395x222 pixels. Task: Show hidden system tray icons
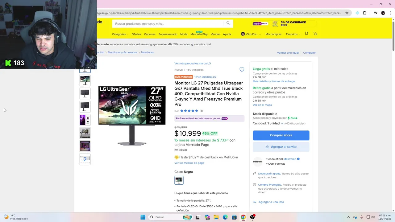click(348, 217)
